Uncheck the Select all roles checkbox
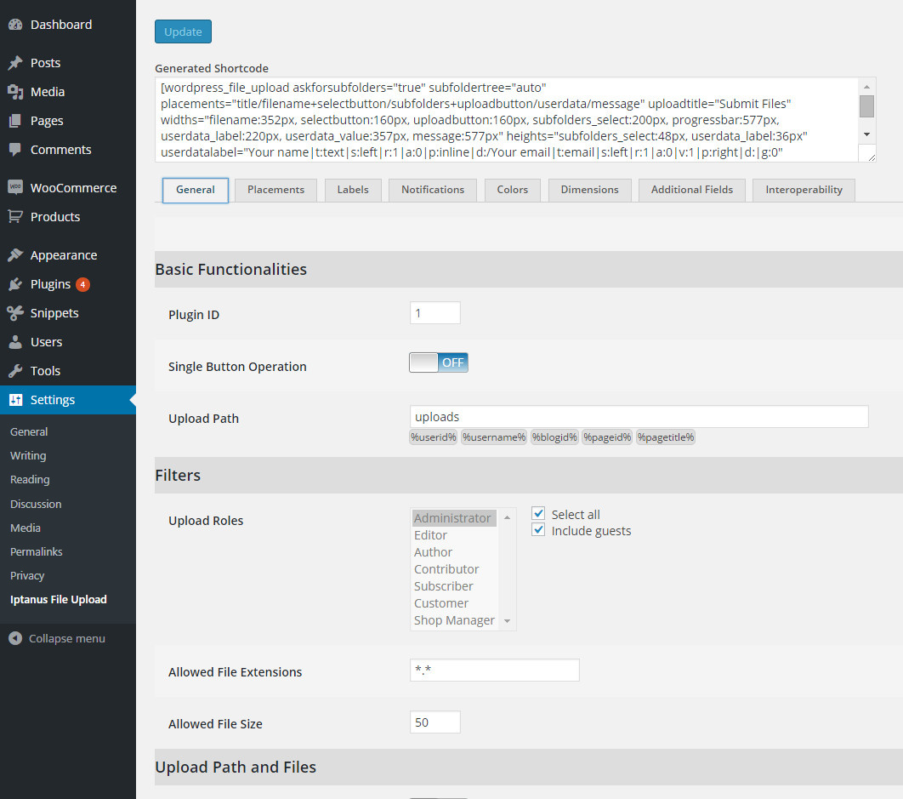 pyautogui.click(x=538, y=513)
